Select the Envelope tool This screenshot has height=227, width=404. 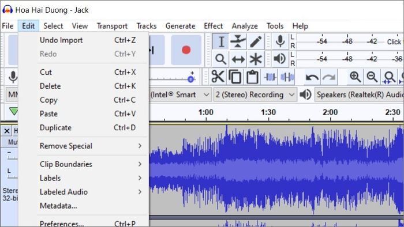[x=238, y=41]
